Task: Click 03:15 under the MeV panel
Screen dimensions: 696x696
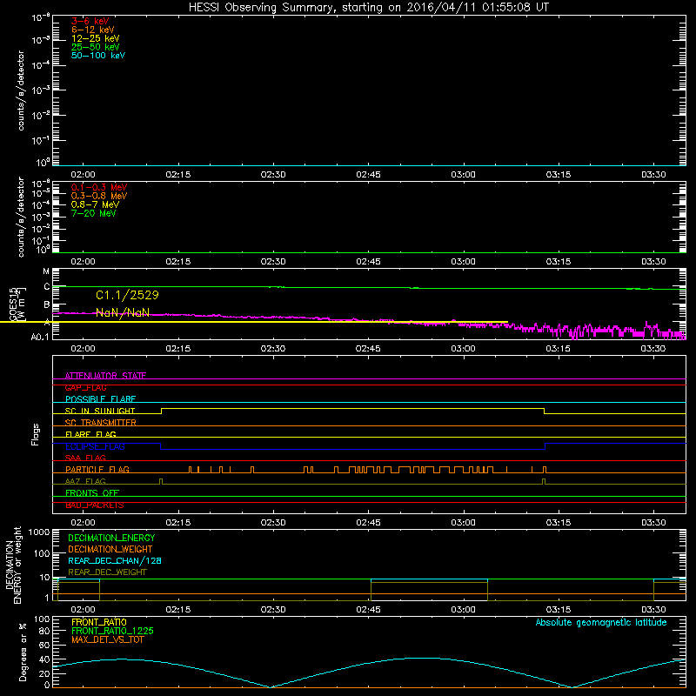Action: click(x=559, y=262)
